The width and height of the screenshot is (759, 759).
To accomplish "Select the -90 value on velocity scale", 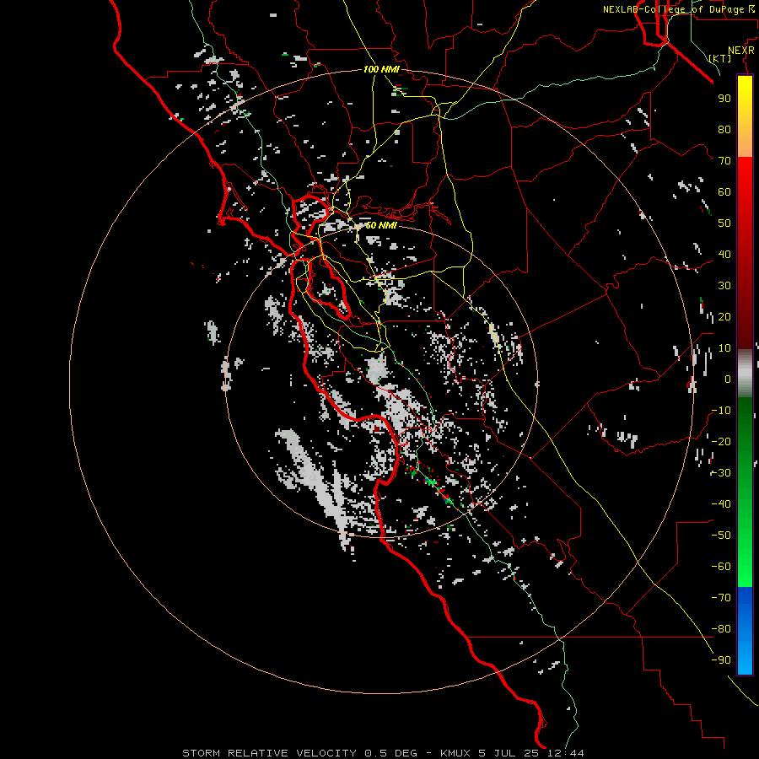I will point(721,660).
